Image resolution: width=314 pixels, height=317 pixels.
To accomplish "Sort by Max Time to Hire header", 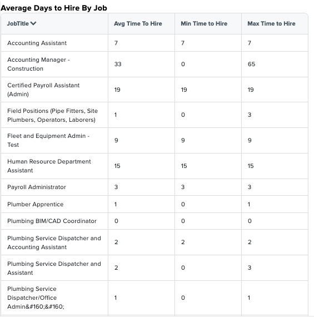I will coord(271,23).
